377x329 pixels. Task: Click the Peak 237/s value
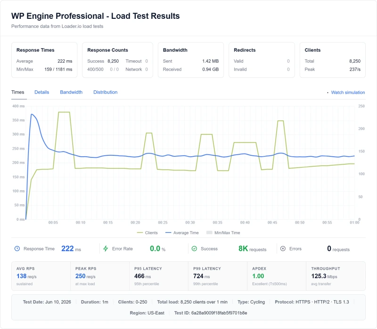pyautogui.click(x=355, y=69)
